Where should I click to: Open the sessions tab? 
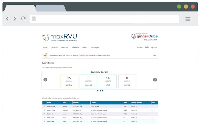[x=65, y=47]
